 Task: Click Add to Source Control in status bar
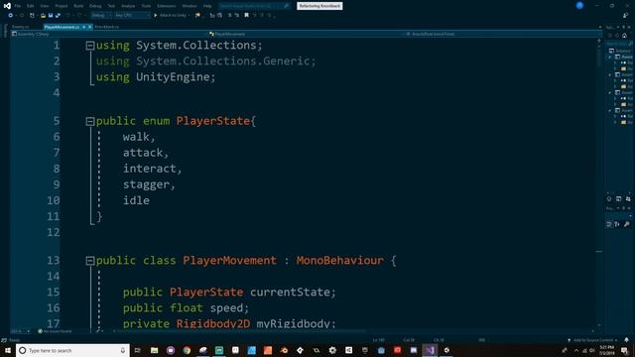[x=593, y=340]
